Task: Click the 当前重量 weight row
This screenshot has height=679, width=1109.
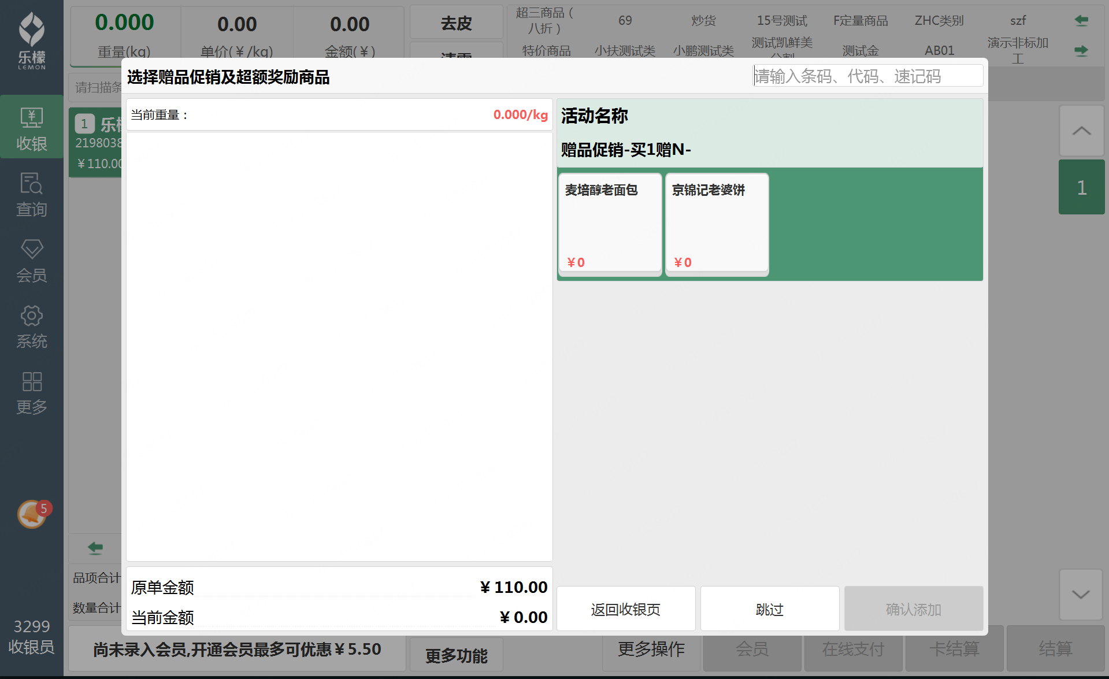Action: pyautogui.click(x=339, y=114)
